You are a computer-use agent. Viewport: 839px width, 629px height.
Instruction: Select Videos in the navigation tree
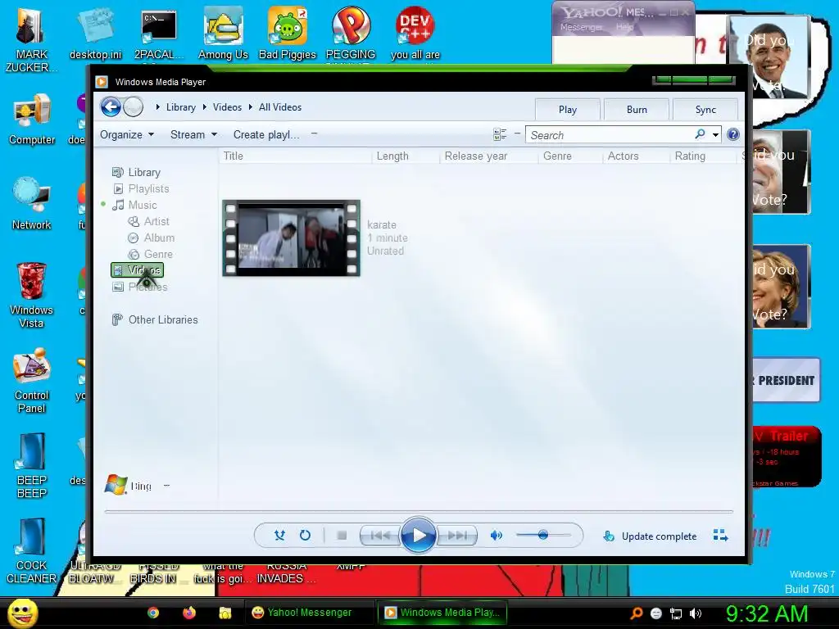tap(138, 270)
